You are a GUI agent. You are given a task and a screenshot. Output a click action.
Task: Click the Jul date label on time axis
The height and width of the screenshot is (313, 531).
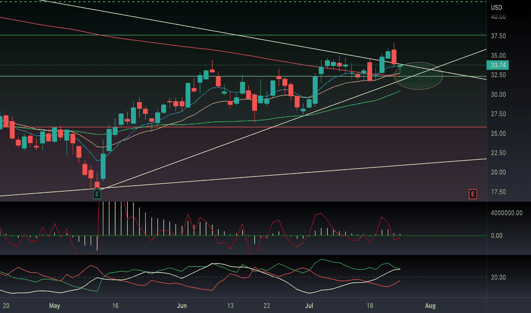[x=309, y=306]
